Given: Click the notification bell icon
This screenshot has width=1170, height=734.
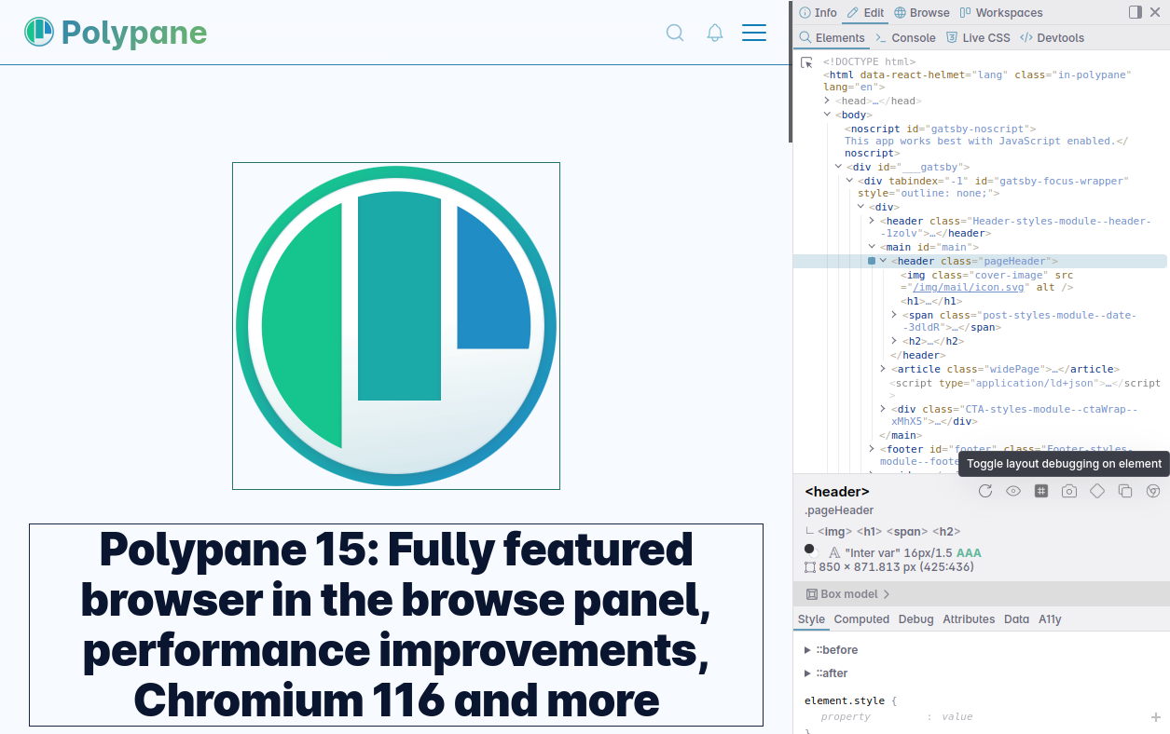Looking at the screenshot, I should tap(715, 33).
